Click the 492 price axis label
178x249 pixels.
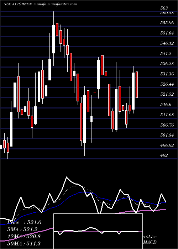click(x=164, y=155)
